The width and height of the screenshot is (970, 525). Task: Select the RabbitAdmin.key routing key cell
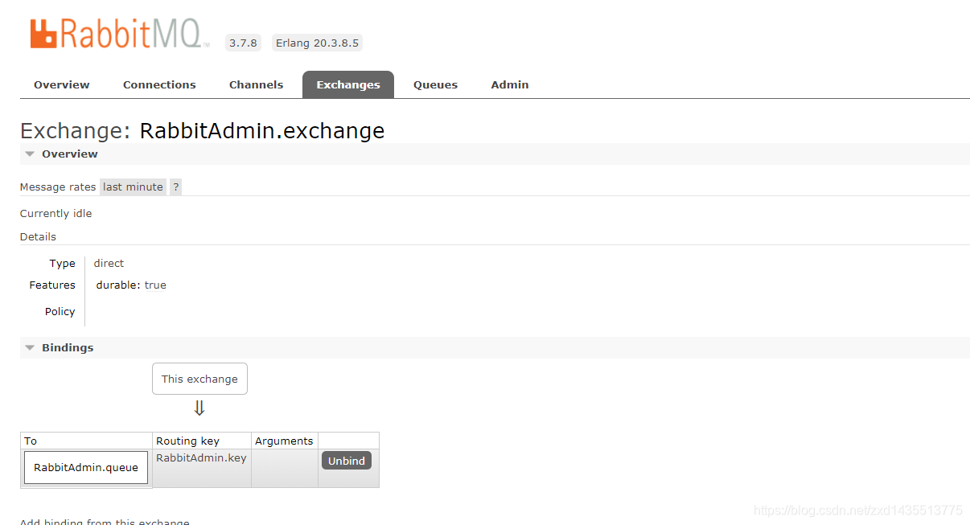point(201,468)
